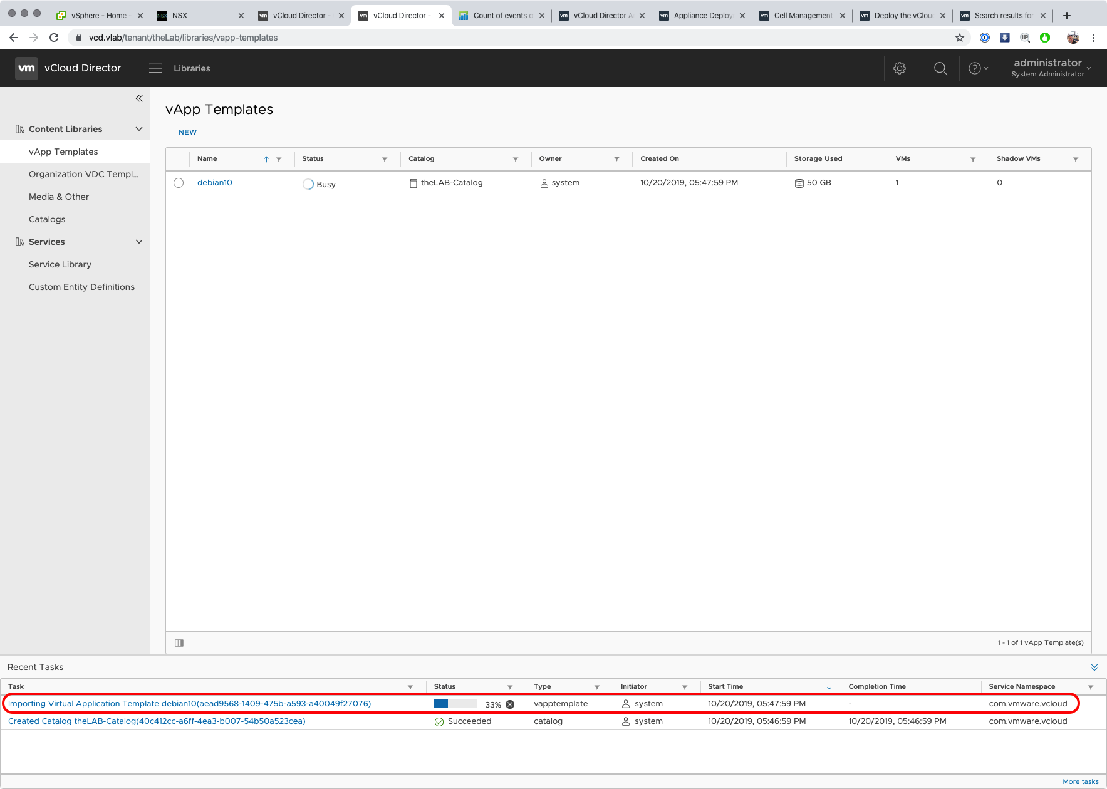Collapse the Services section
Screen dimensions: 1107x789
[x=139, y=242]
